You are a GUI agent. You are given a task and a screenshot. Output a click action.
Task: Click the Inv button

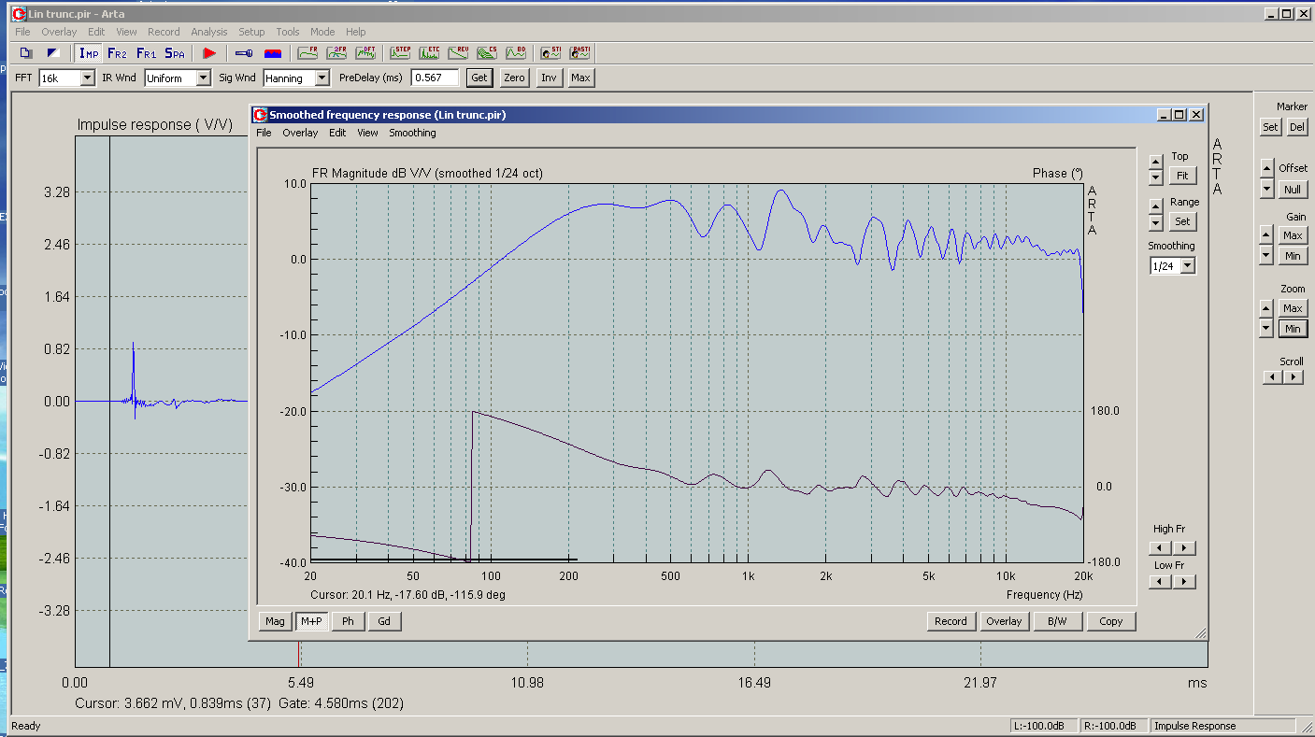[x=549, y=78]
